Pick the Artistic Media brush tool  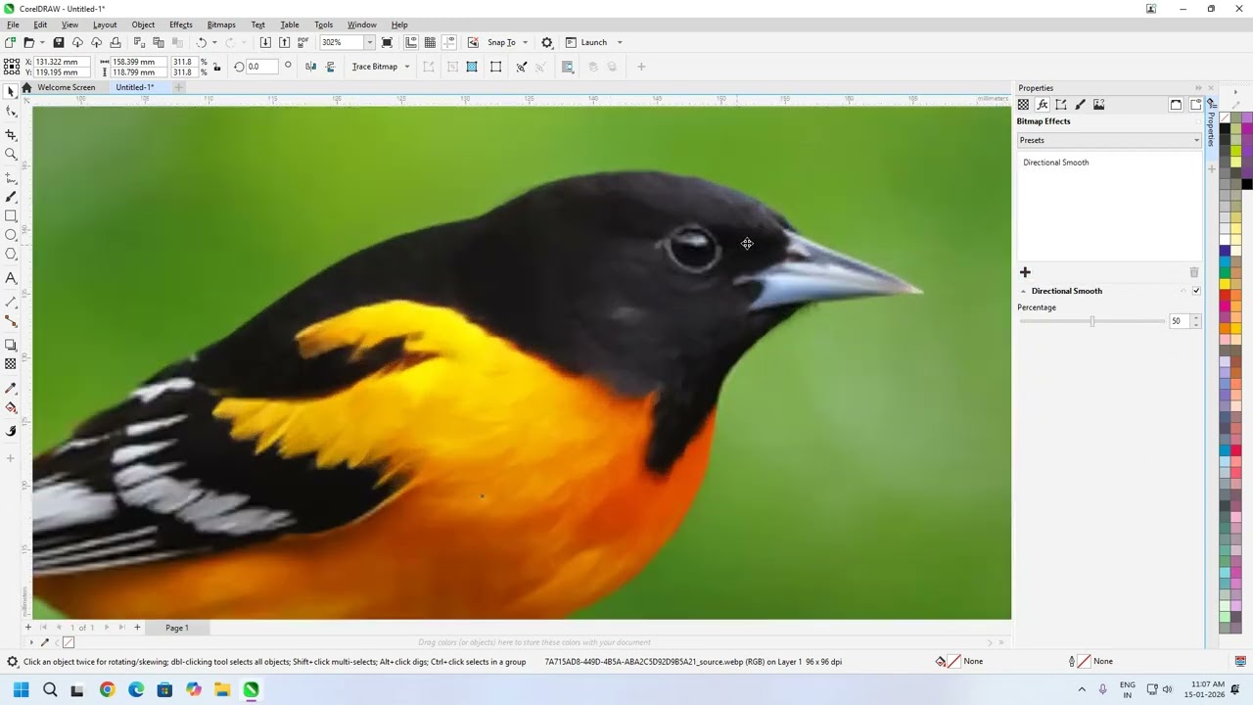(x=11, y=197)
